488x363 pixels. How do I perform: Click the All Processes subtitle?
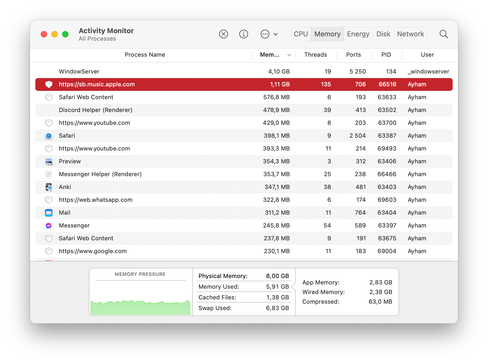pos(97,39)
